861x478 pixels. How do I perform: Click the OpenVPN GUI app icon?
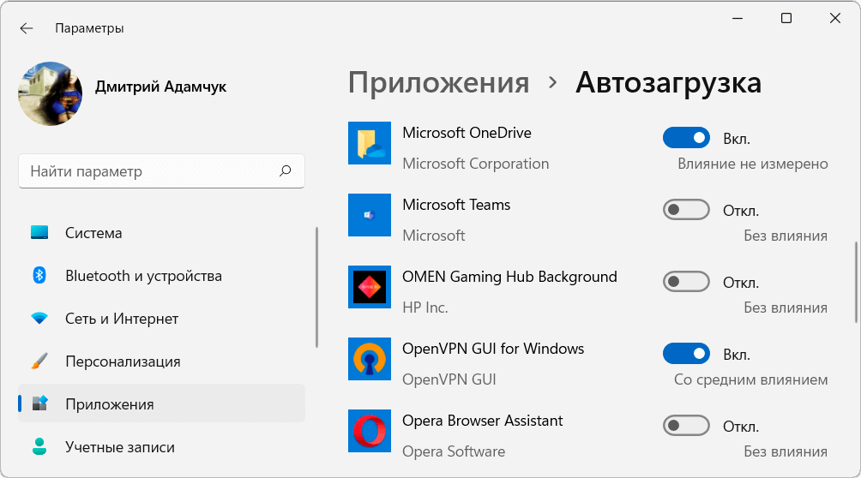[370, 359]
